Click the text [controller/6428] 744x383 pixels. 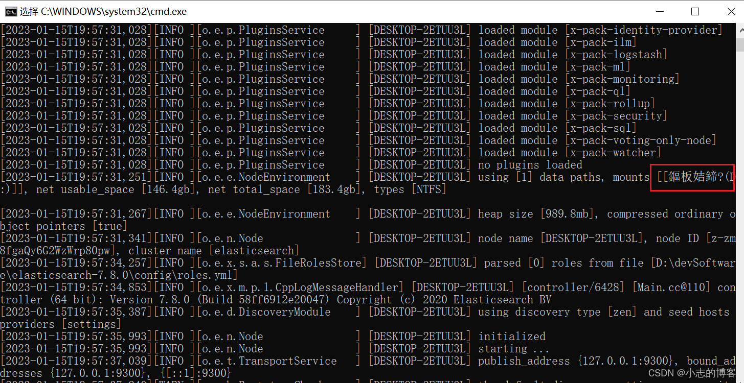(x=574, y=288)
